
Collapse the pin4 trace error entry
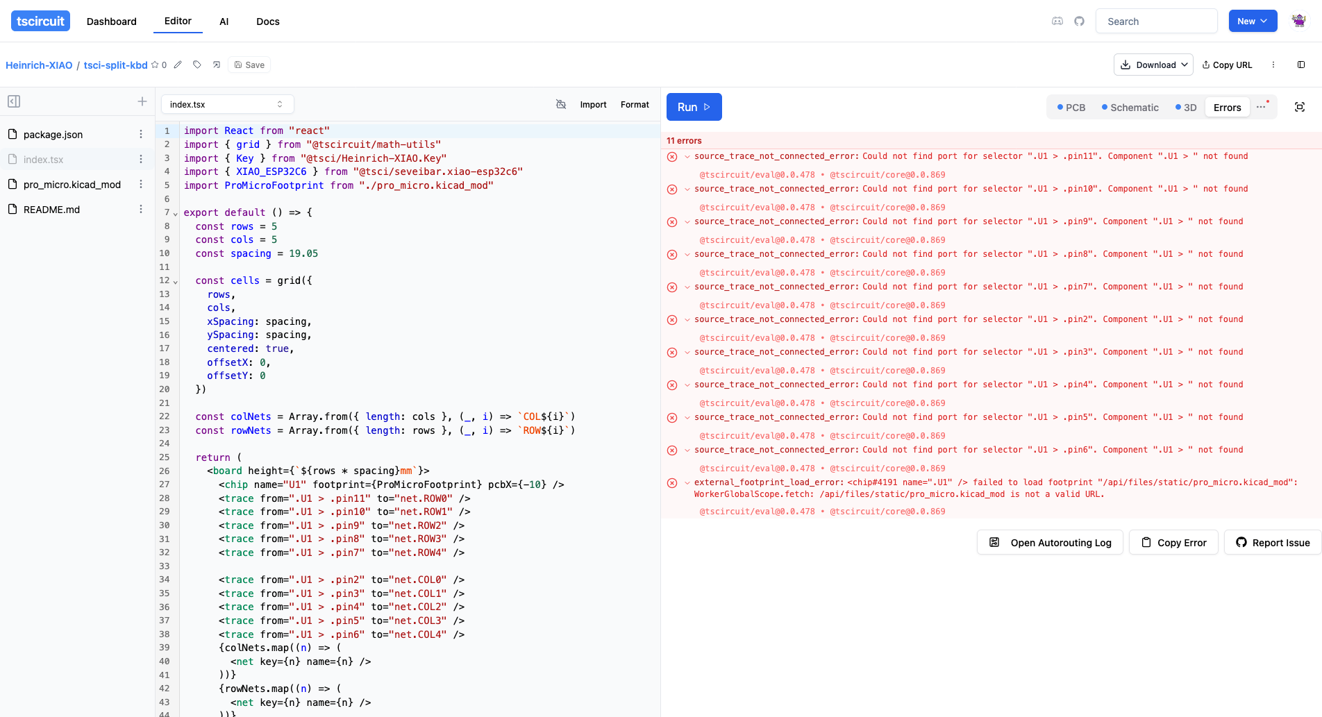[x=687, y=385]
